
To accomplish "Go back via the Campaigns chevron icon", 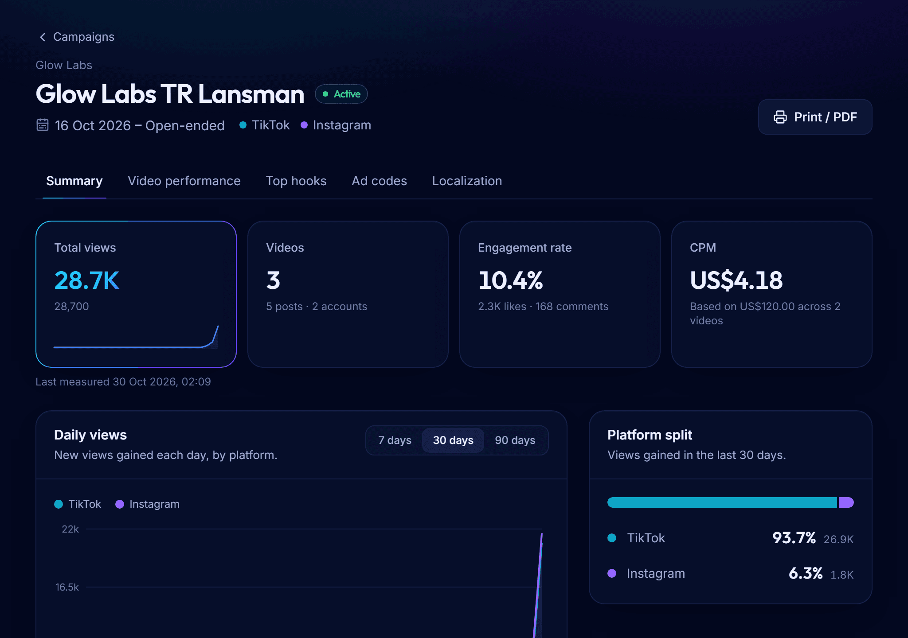I will [43, 37].
